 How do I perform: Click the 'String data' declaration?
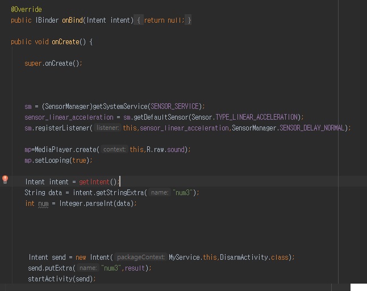43,193
